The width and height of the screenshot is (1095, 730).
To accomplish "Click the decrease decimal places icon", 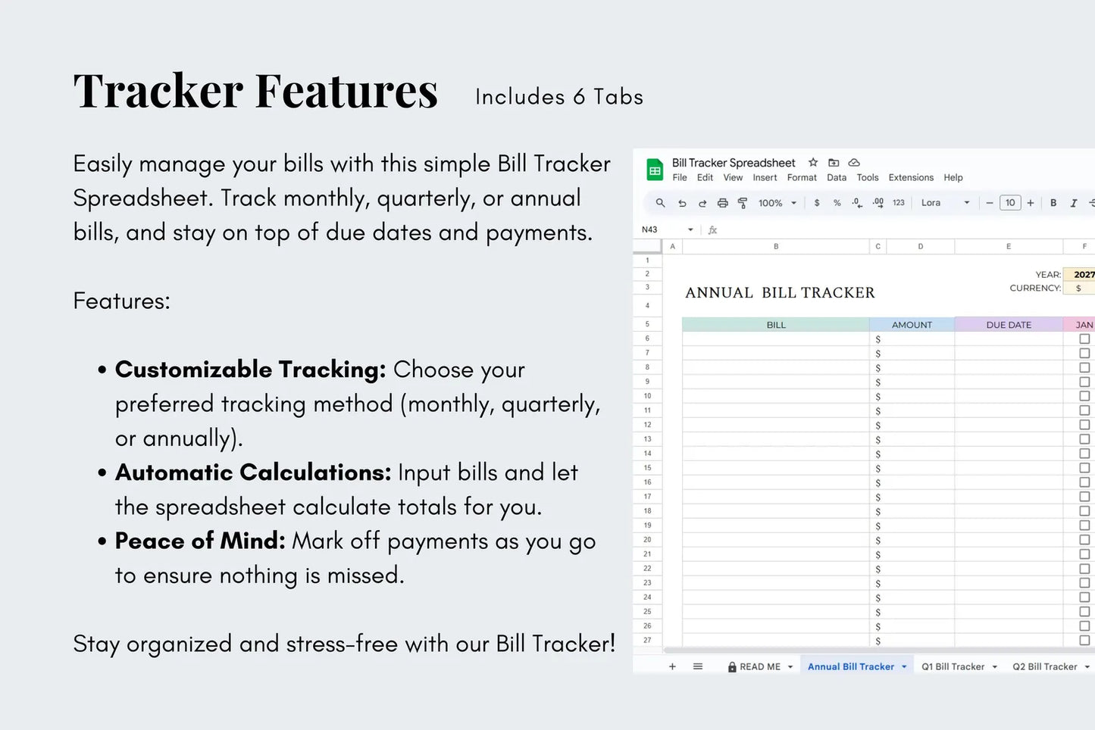I will point(857,203).
